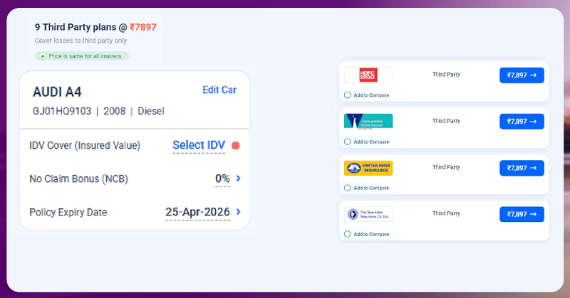This screenshot has width=570, height=298.
Task: Click the National Insurance ₹7,897 price button
Action: point(522,122)
